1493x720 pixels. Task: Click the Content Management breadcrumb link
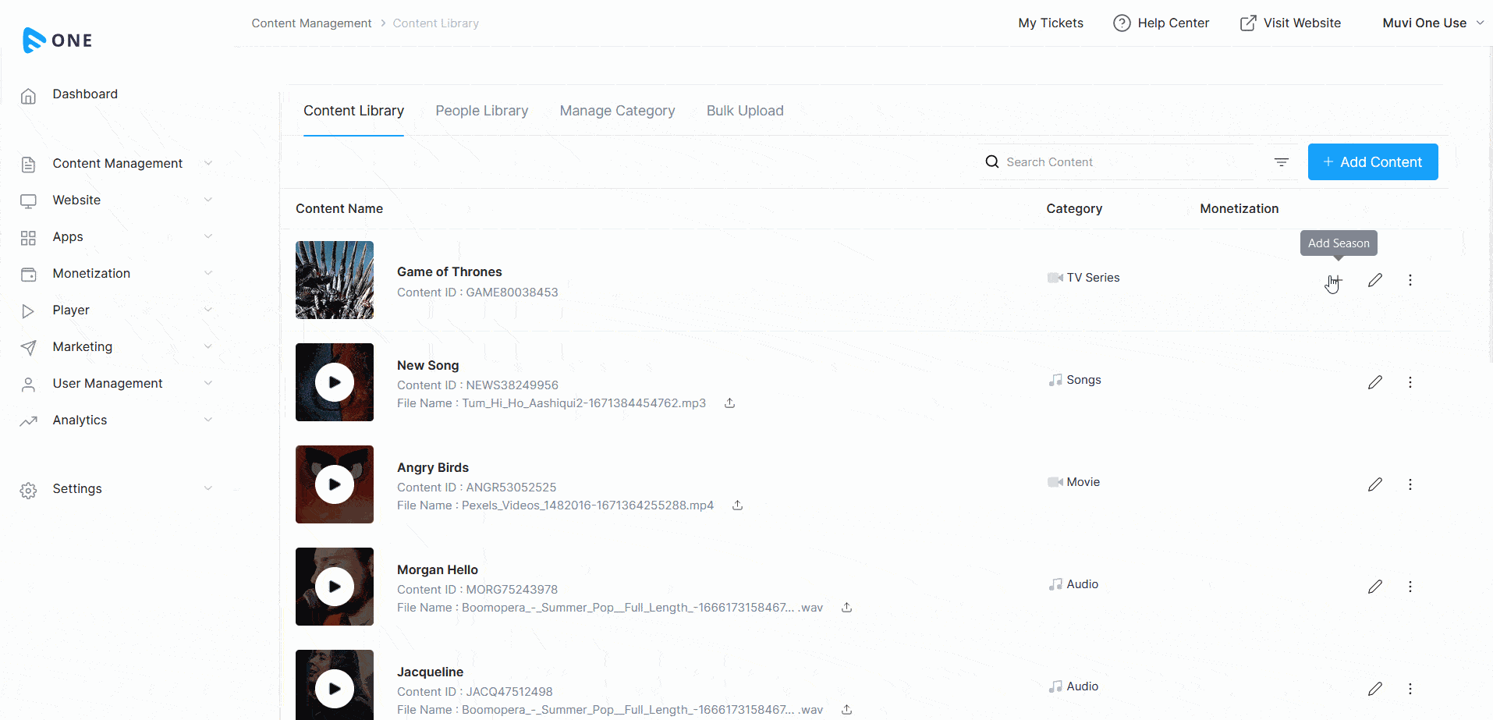(x=311, y=23)
